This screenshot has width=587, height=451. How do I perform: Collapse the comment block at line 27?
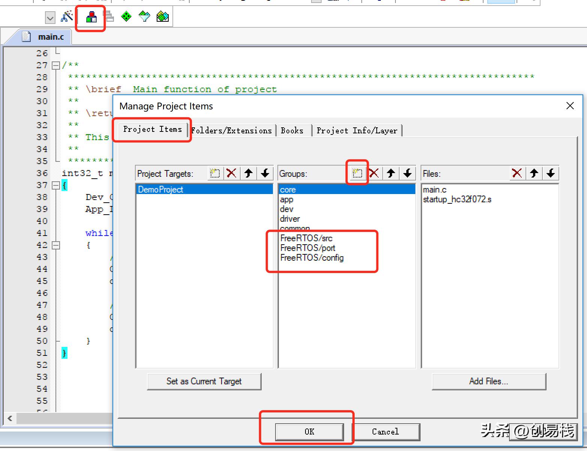[55, 65]
